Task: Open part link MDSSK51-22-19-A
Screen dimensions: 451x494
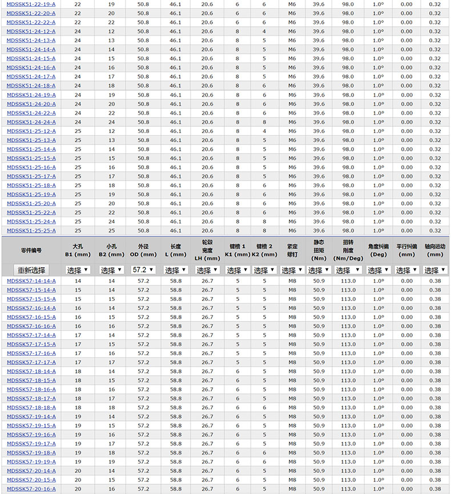Action: [x=31, y=4]
